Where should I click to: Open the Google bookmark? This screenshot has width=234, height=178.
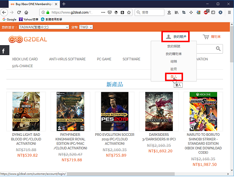tap(10, 19)
